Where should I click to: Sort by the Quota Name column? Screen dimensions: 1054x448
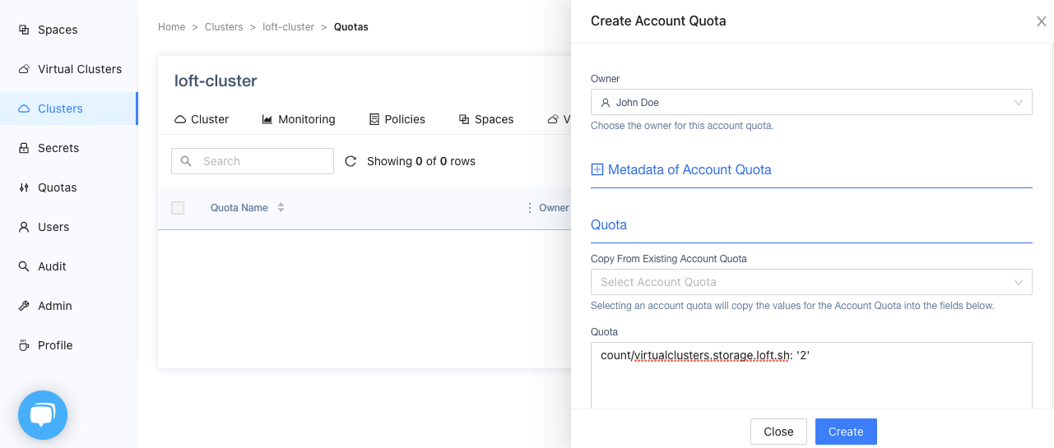[x=281, y=208]
